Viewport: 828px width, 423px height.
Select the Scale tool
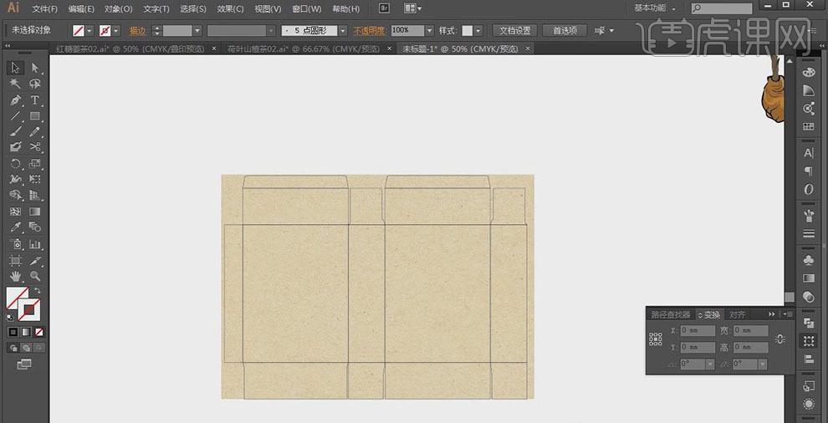tap(35, 163)
